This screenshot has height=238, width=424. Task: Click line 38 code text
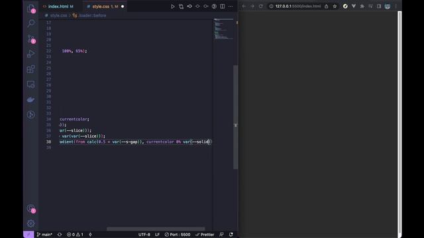coord(135,141)
